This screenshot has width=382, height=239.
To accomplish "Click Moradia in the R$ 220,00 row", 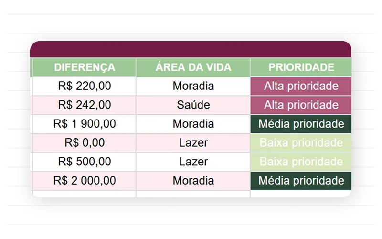I will 193,86.
